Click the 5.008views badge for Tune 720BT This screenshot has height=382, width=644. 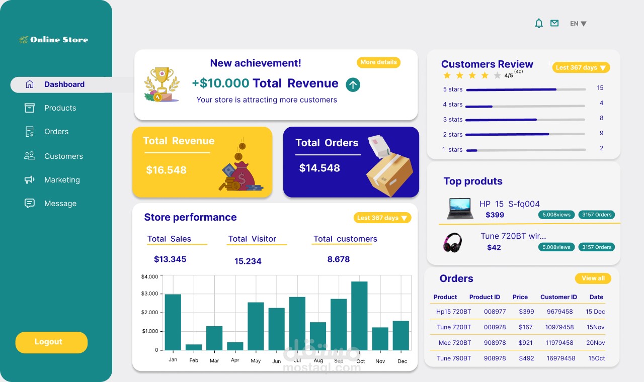tap(556, 247)
